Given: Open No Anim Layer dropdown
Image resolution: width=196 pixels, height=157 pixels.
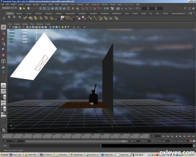Looking at the screenshot, I should pyautogui.click(x=162, y=141).
